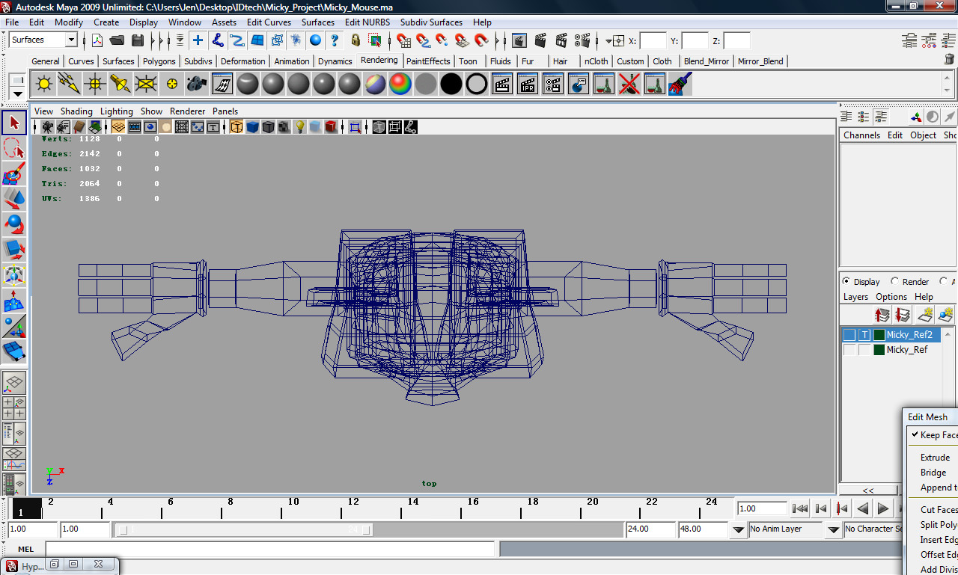Toggle the display type box of Micky_Ref
958x575 pixels.
coord(864,350)
